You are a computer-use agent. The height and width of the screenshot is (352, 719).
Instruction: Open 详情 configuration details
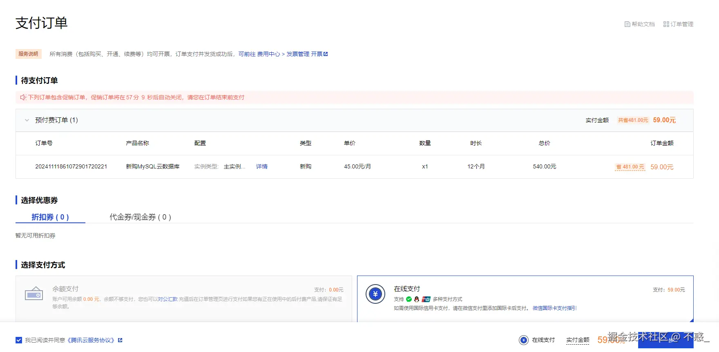(262, 166)
